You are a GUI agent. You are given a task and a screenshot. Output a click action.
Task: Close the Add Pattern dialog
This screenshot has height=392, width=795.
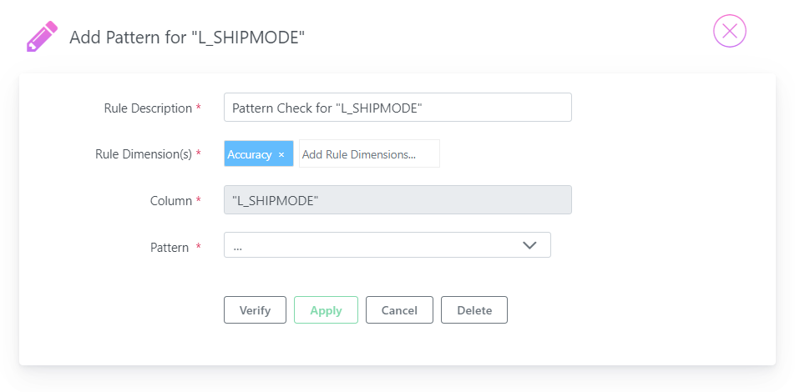coord(730,32)
